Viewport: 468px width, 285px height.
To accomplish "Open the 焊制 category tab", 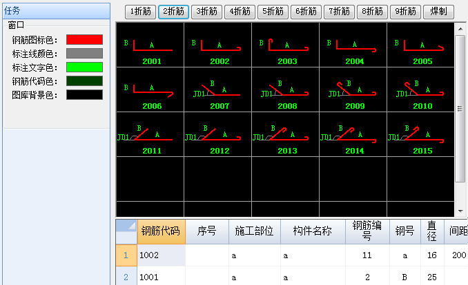I will point(438,12).
